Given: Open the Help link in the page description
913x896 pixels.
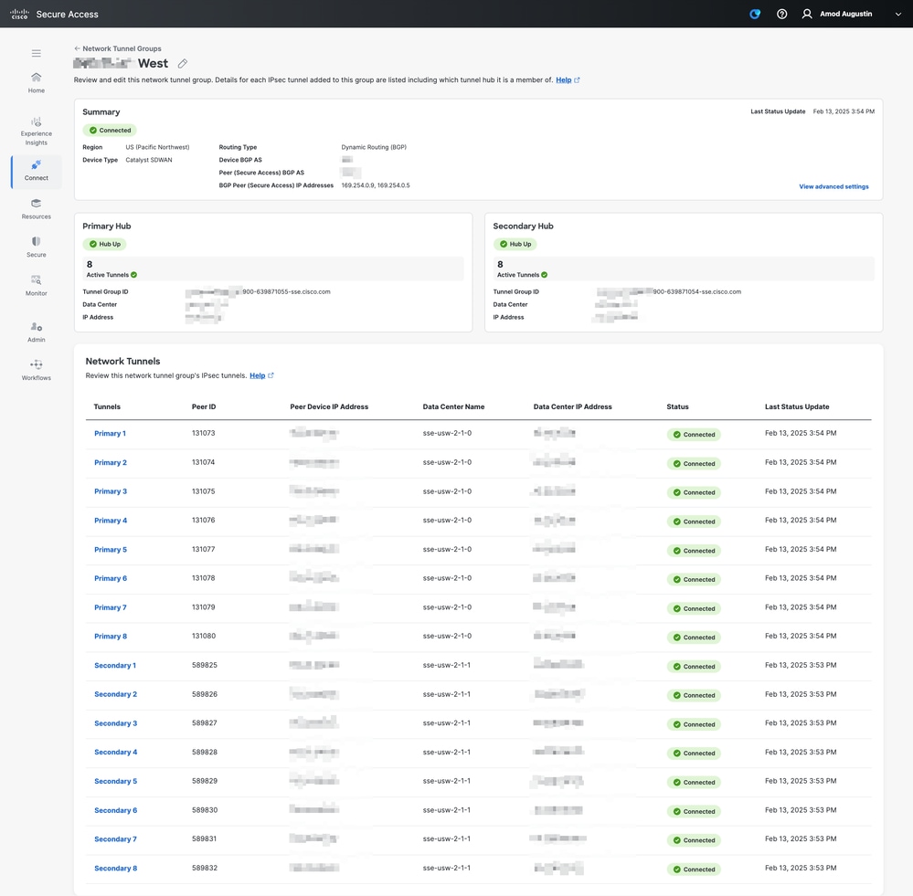Looking at the screenshot, I should (568, 79).
